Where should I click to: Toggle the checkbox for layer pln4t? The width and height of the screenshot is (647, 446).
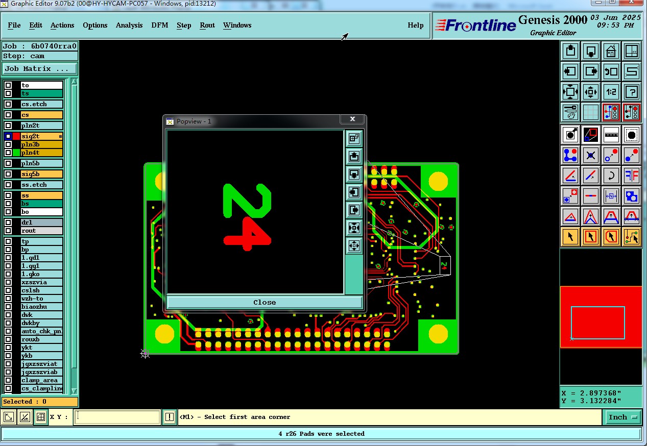coord(8,153)
